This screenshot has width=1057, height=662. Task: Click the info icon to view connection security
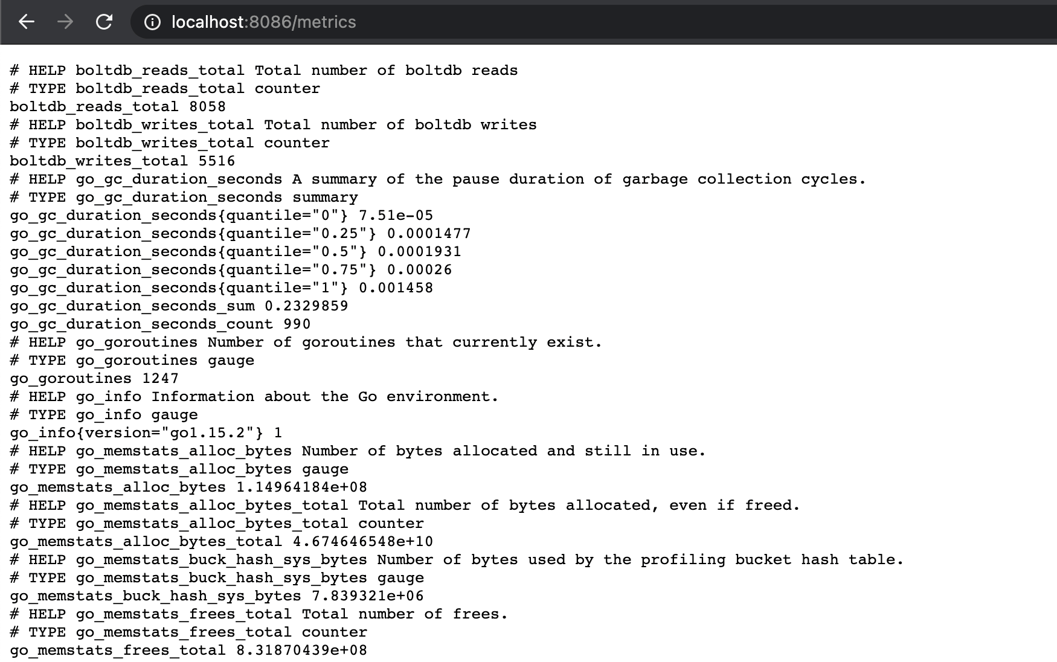tap(150, 22)
